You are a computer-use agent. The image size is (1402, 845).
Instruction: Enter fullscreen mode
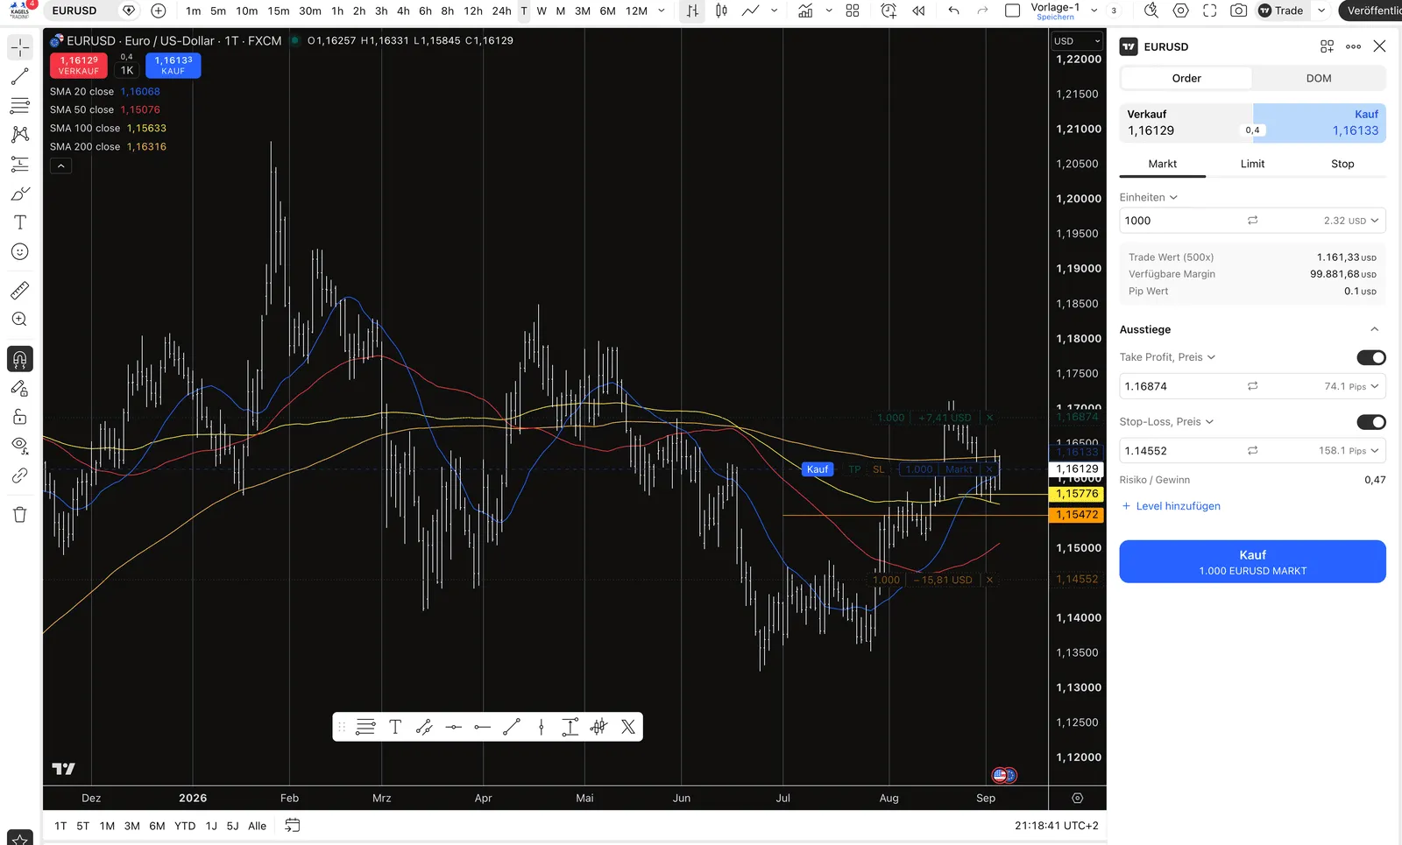click(x=1210, y=11)
